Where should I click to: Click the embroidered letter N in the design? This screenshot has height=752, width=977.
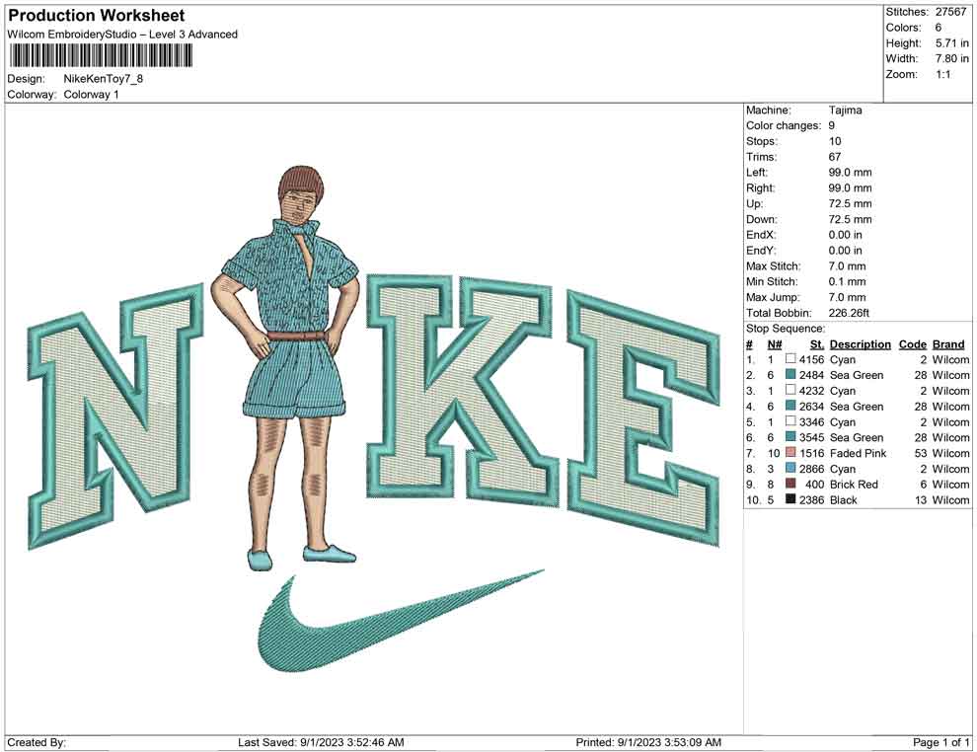(115, 416)
